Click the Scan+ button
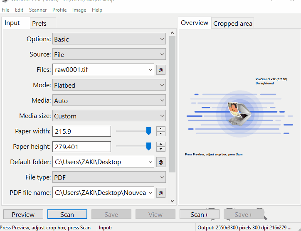The image size is (301, 231). [x=199, y=214]
